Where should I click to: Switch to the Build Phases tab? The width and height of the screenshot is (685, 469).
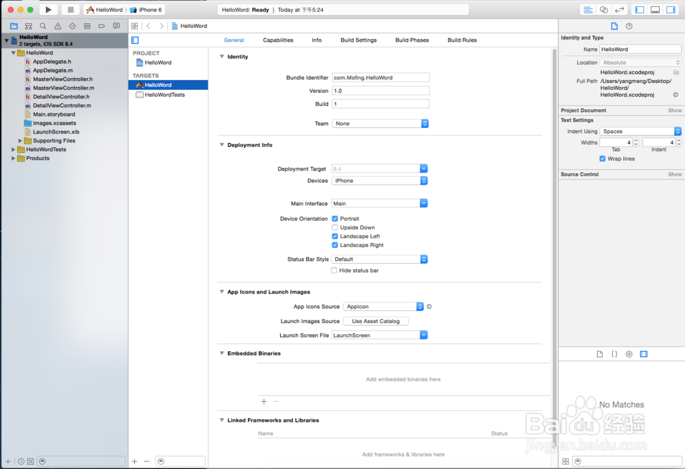[x=412, y=40]
